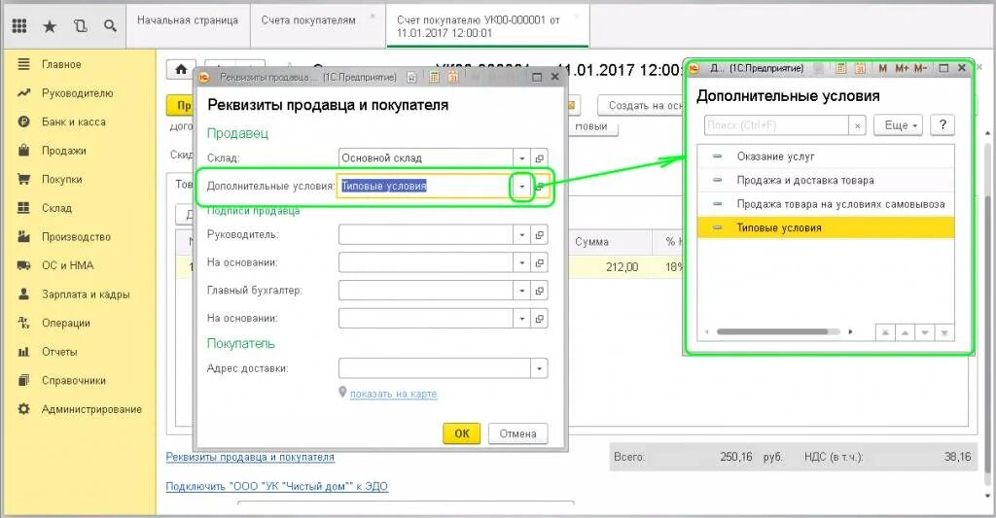Expand the Руководитель dropdown
The width and height of the screenshot is (996, 518).
coord(521,235)
